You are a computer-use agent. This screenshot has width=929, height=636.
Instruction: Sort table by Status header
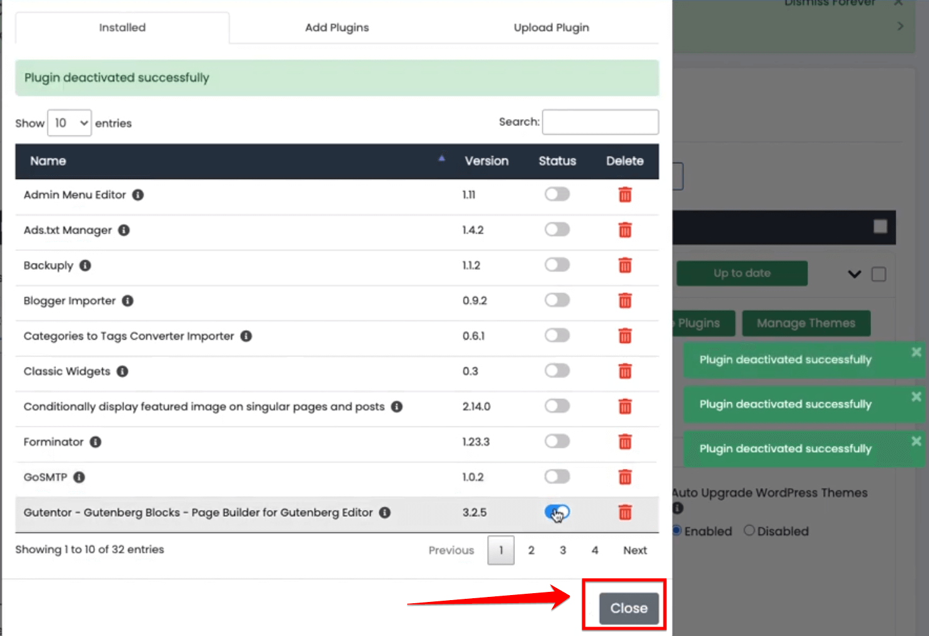(x=557, y=161)
